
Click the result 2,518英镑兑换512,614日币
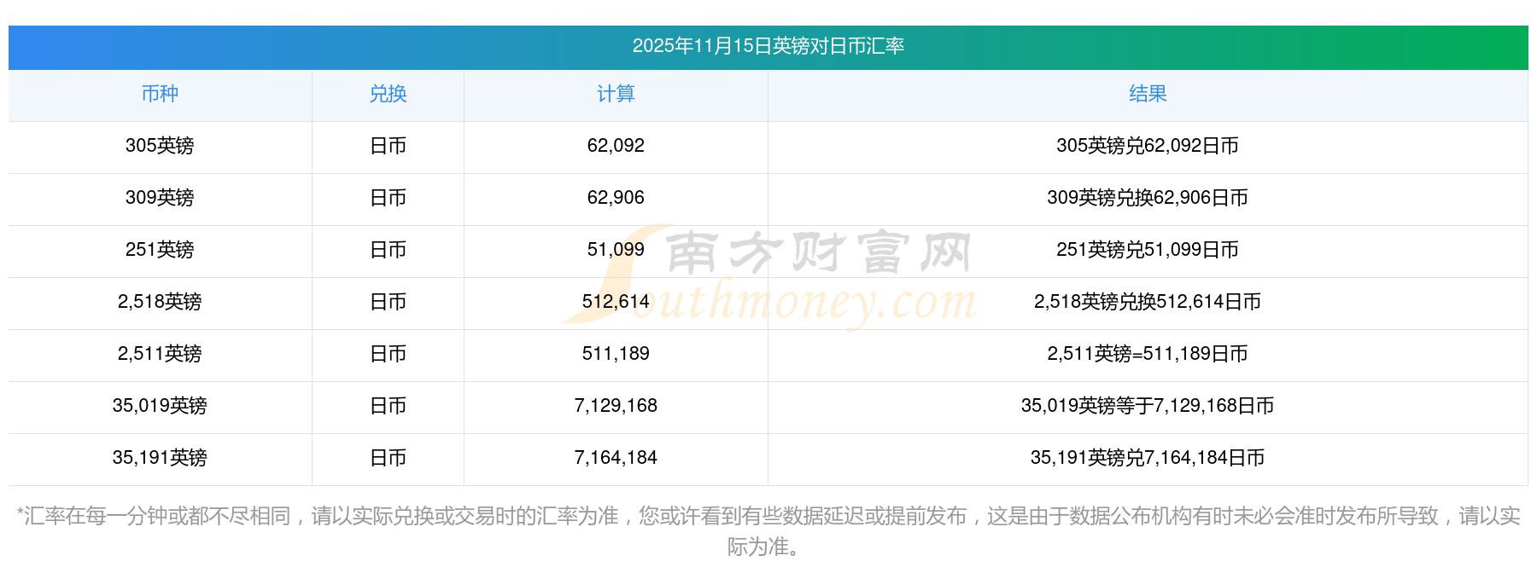(1147, 302)
